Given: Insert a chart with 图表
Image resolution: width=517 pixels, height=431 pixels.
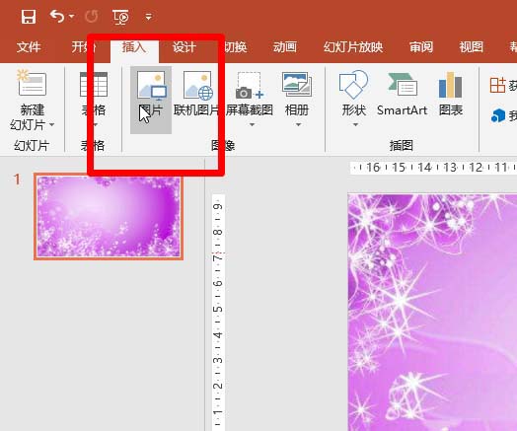Looking at the screenshot, I should [x=451, y=95].
